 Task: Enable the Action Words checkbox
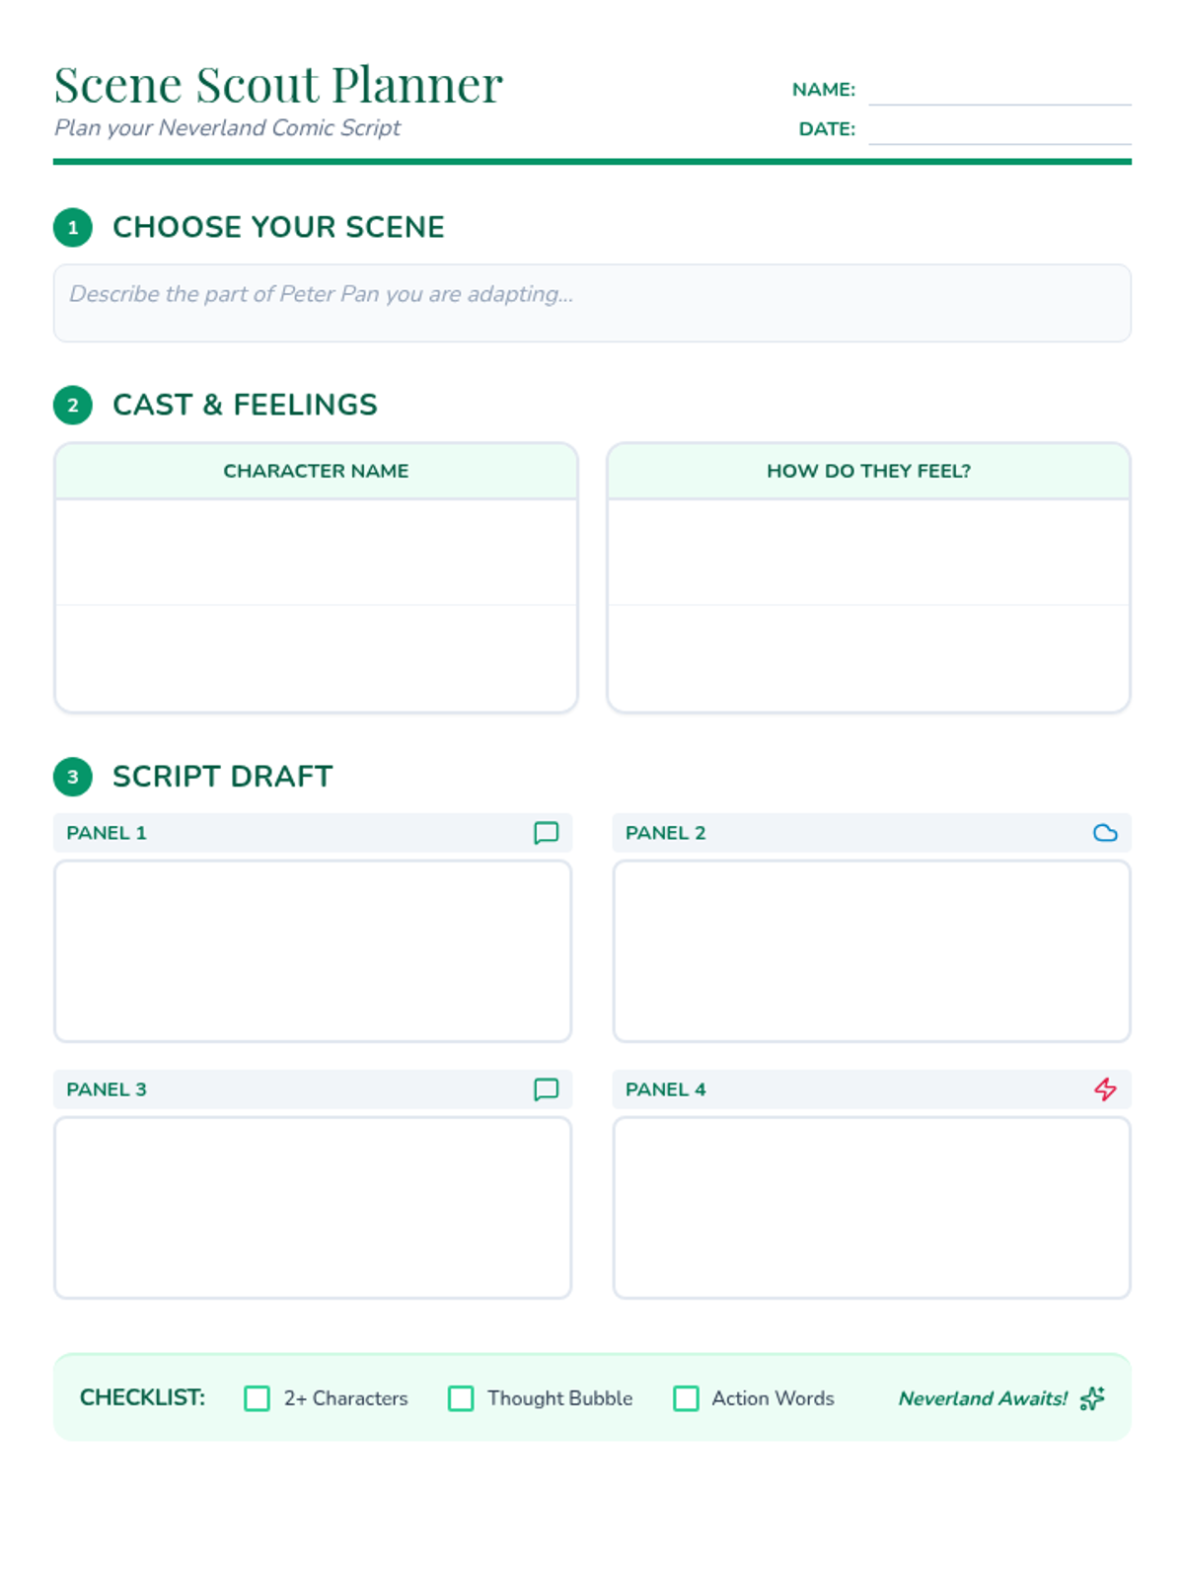pos(686,1398)
